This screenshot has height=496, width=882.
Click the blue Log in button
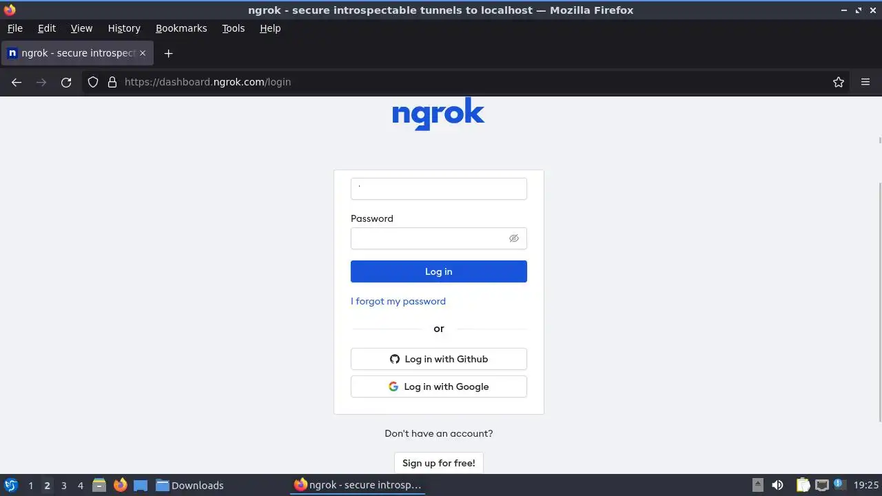(439, 271)
